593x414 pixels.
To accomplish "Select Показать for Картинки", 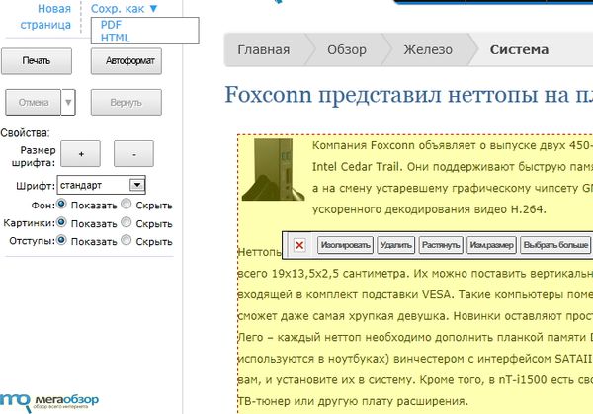I will point(61,222).
